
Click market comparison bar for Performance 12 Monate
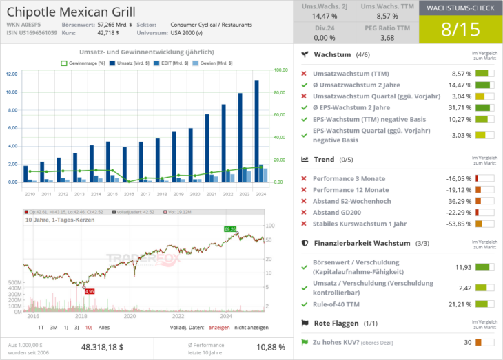point(484,190)
